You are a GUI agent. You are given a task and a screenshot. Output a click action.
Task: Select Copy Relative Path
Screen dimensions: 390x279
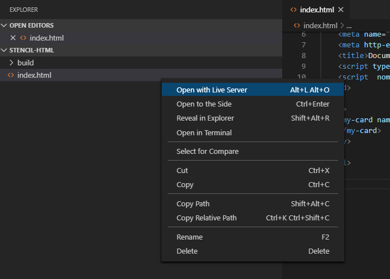click(x=207, y=218)
